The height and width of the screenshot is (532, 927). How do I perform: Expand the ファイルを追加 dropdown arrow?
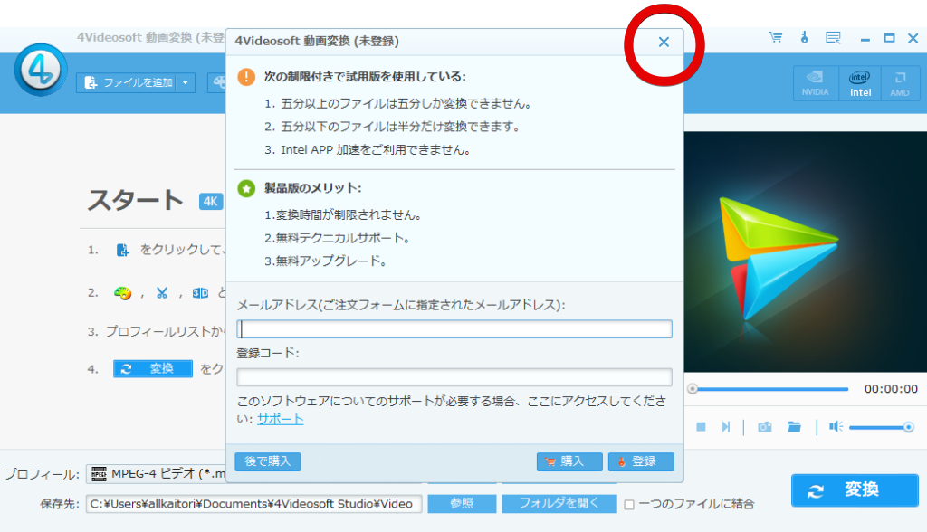coord(186,82)
